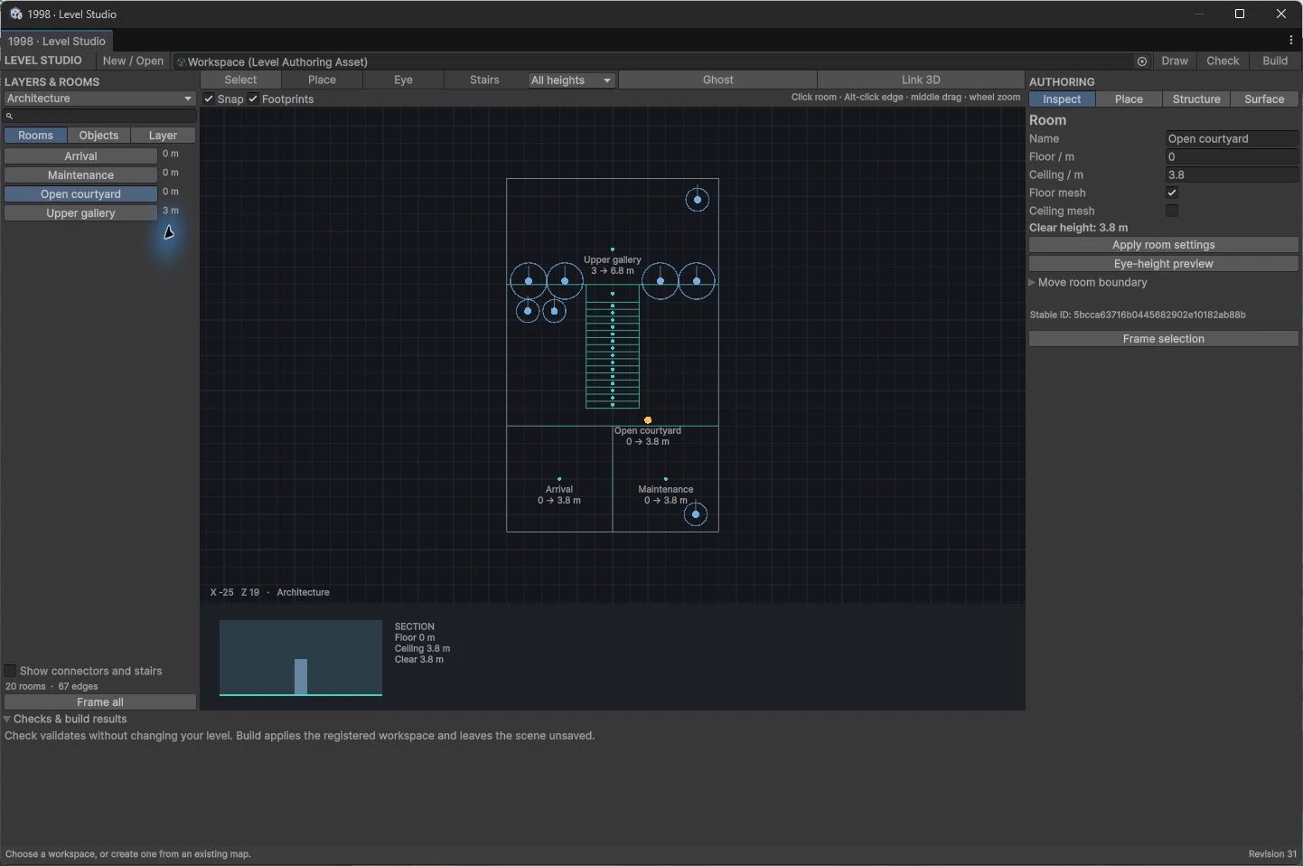1303x866 pixels.
Task: Click the Check button
Action: tap(1223, 61)
